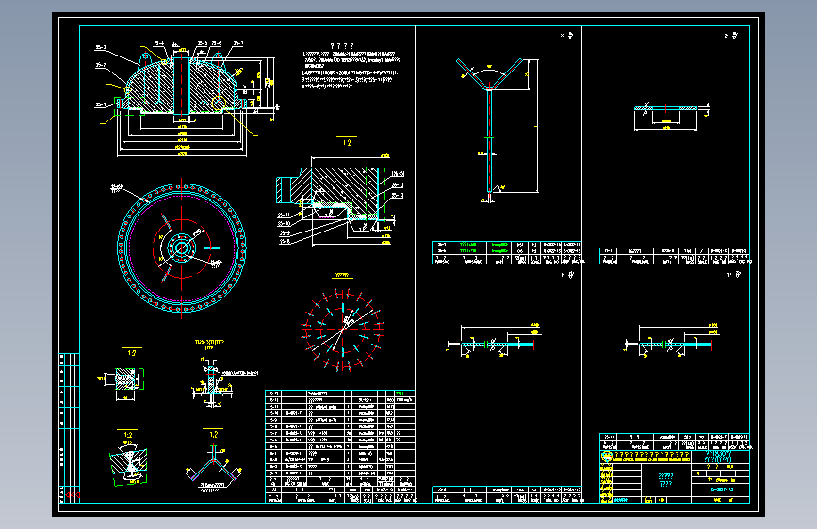Click the left margin revision strip
The height and width of the screenshot is (529, 817).
tap(70, 428)
